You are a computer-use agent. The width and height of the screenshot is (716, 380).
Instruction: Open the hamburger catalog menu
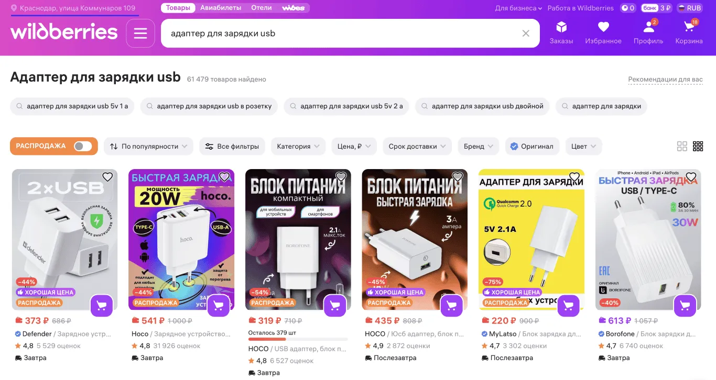tap(140, 33)
